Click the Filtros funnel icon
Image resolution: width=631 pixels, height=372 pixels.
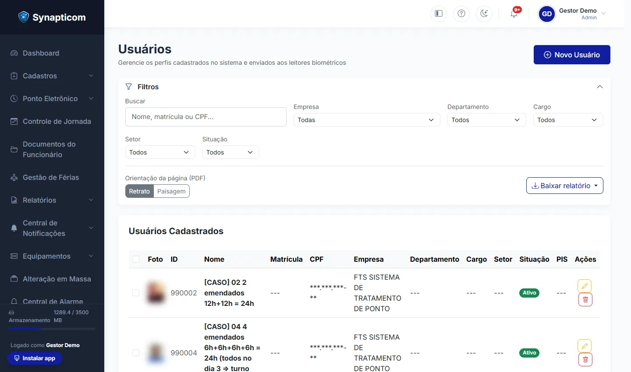tap(128, 87)
